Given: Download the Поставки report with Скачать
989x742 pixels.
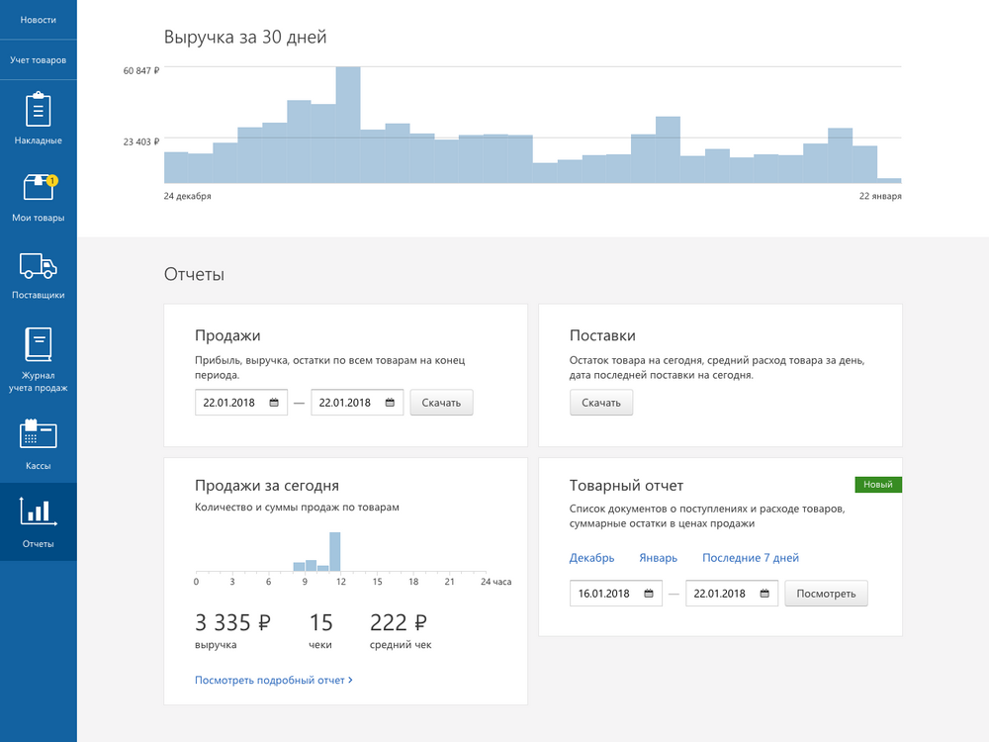Looking at the screenshot, I should click(x=601, y=403).
